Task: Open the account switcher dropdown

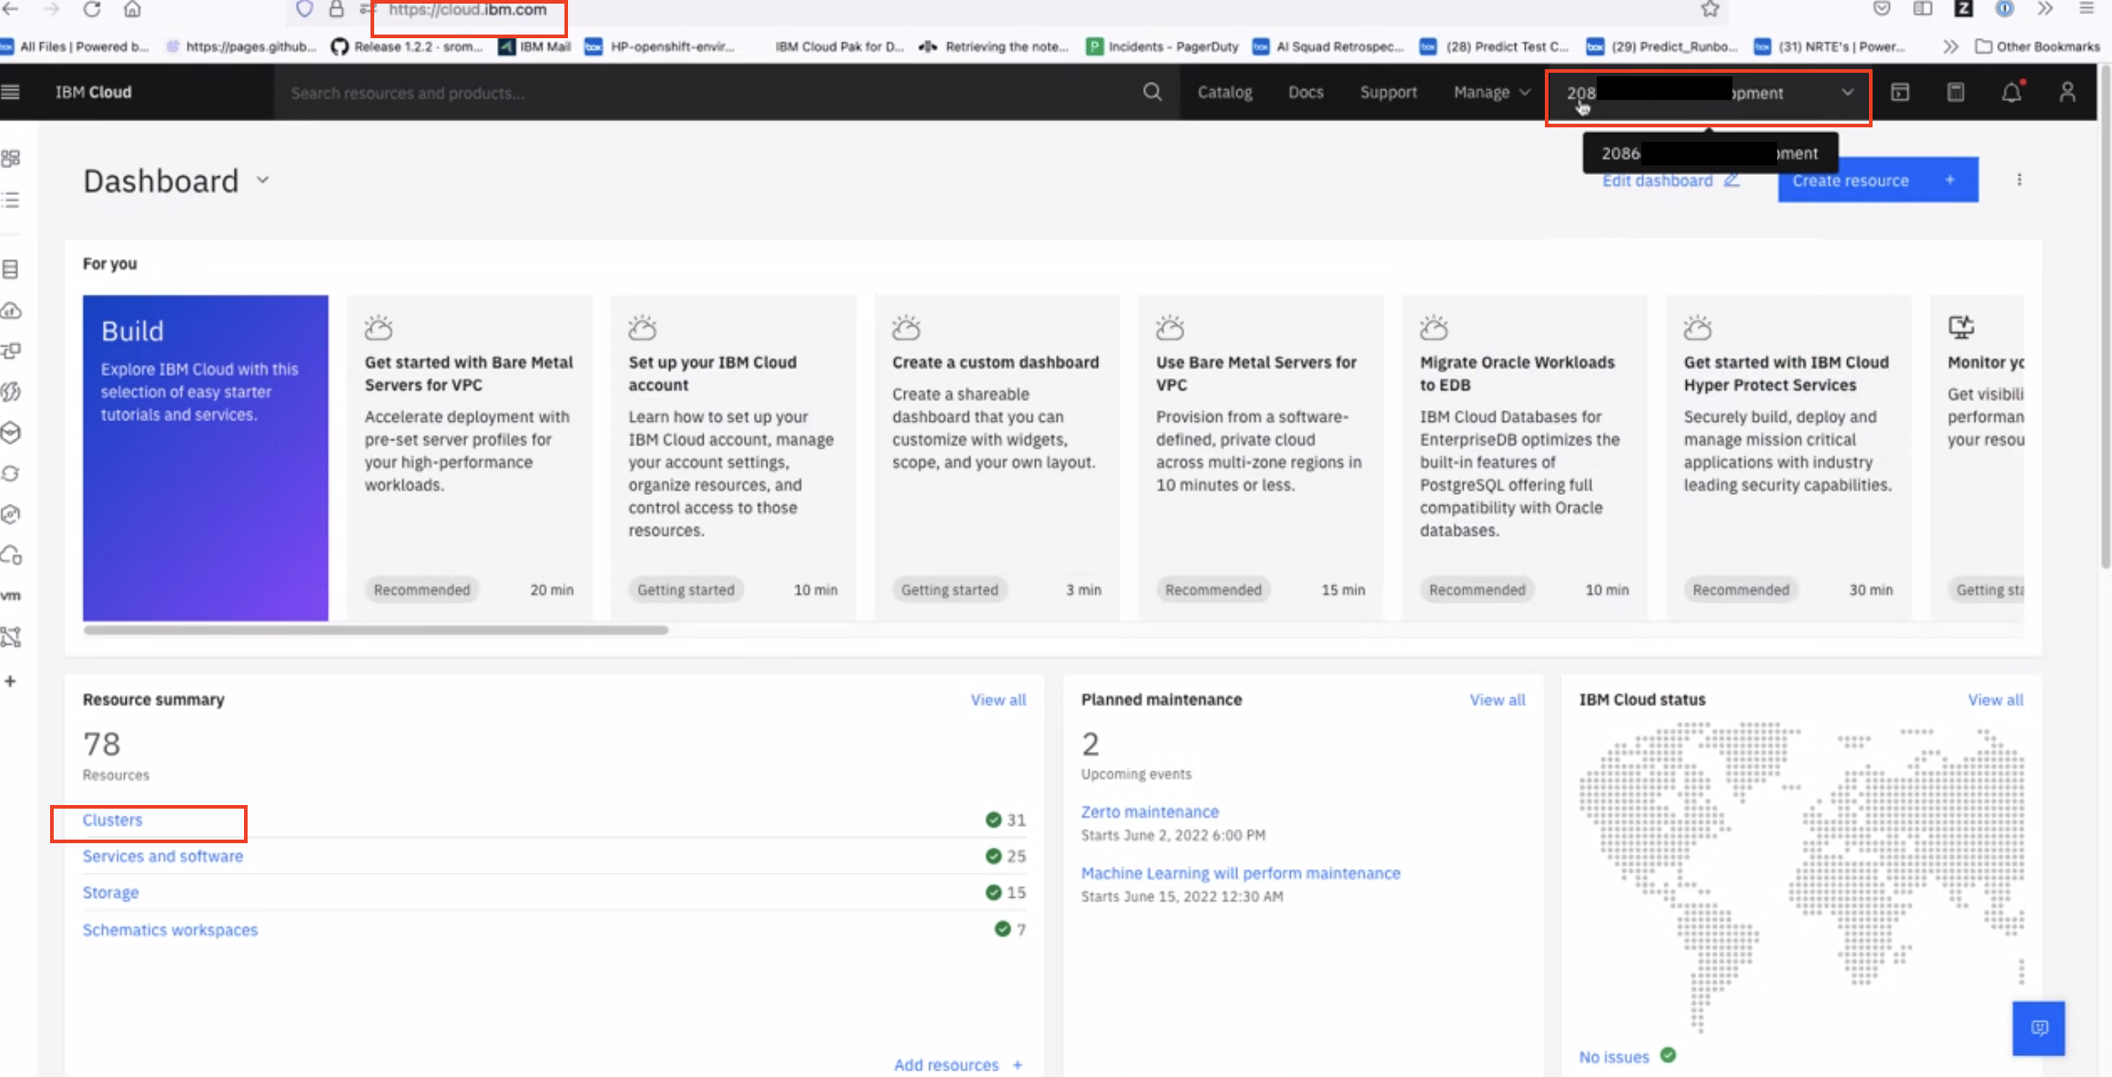Action: click(1709, 93)
